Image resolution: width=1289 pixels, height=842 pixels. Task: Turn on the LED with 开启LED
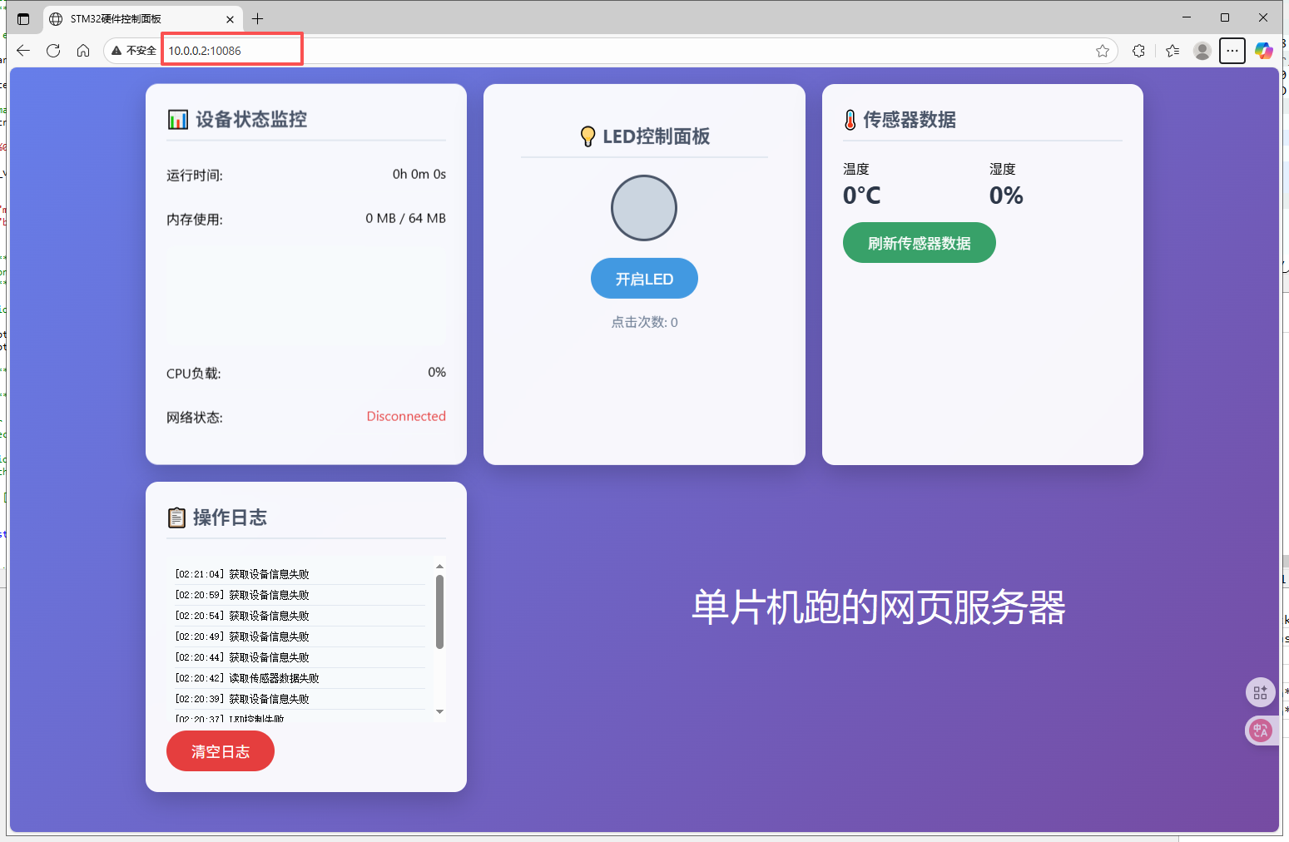644,279
